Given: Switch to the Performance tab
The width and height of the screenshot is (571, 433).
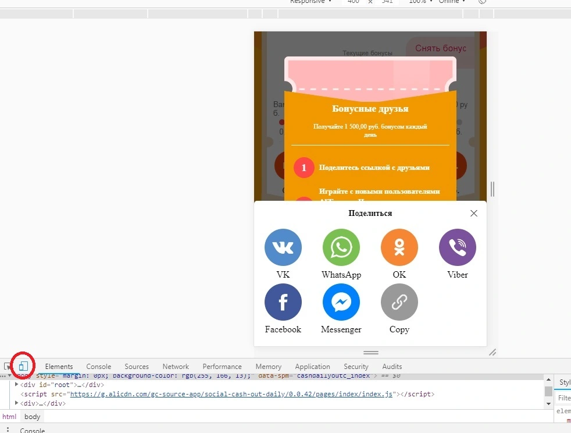Looking at the screenshot, I should click(x=222, y=366).
